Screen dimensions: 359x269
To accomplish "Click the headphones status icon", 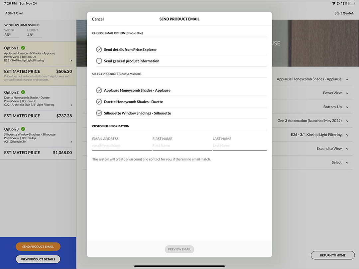I will pos(338,3).
